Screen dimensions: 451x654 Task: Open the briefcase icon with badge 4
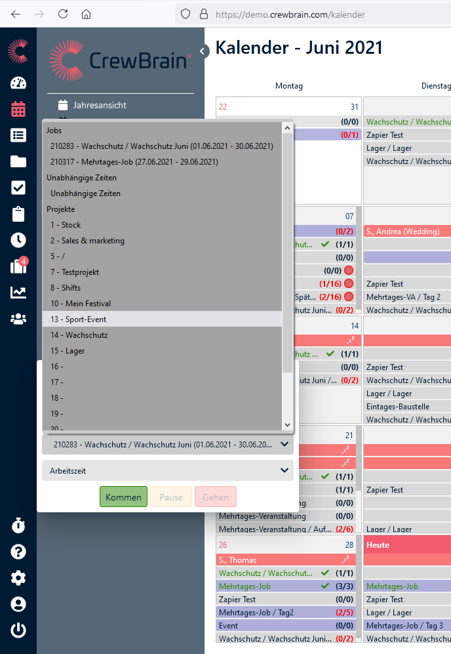18,266
